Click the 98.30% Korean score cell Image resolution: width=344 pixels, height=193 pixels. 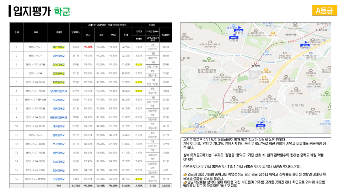[x=101, y=47]
